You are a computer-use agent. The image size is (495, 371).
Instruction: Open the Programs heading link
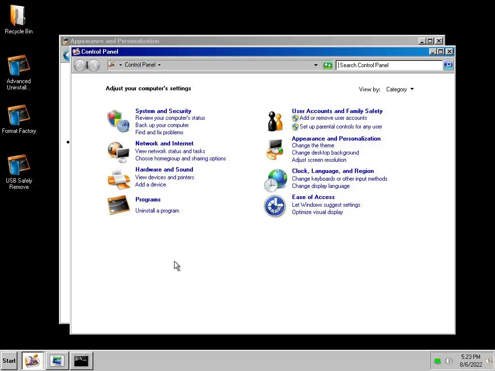[x=148, y=200]
